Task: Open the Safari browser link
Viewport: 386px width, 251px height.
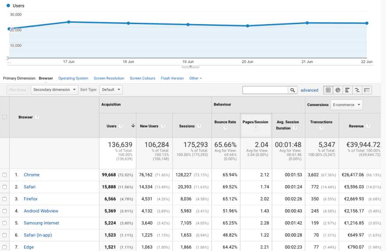Action: pyautogui.click(x=29, y=187)
